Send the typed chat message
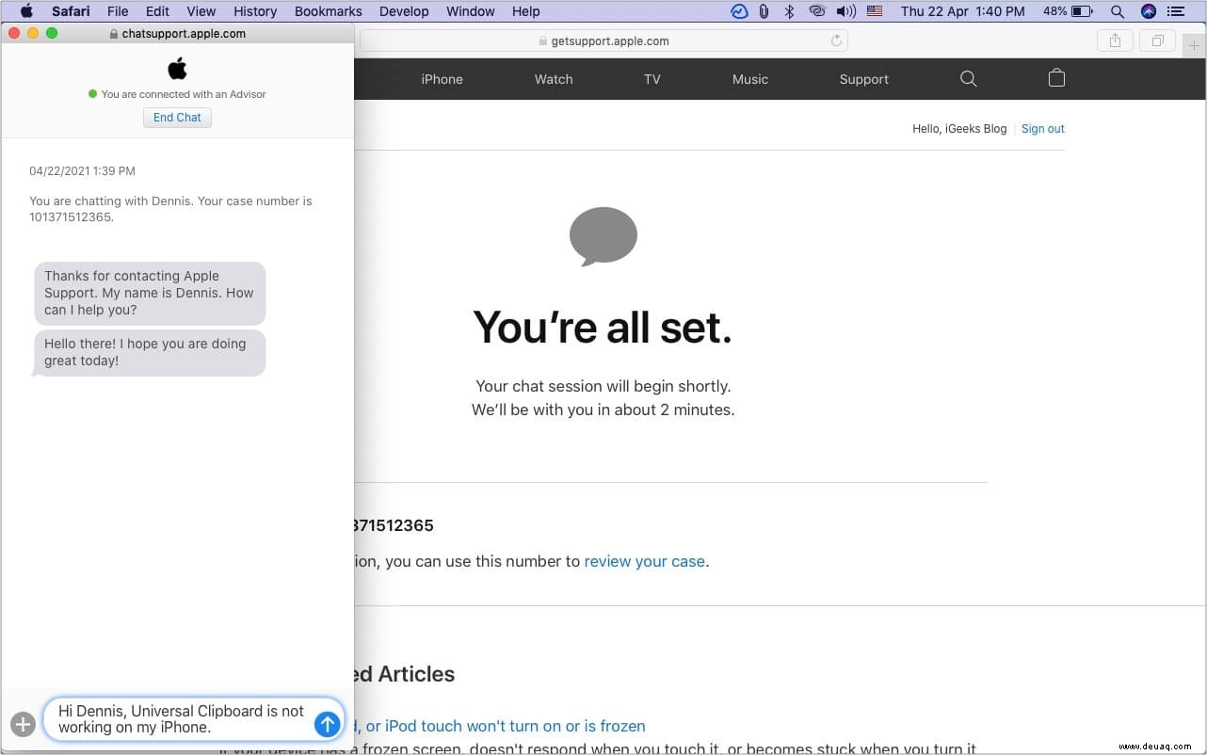 coord(327,724)
